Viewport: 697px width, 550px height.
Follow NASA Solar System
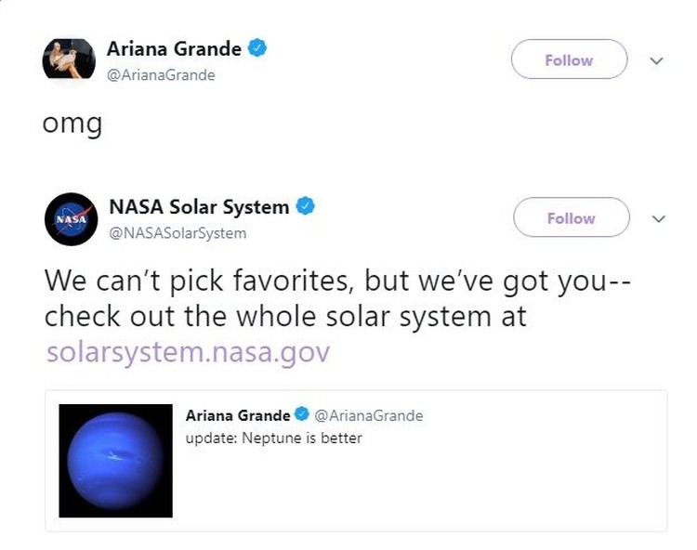pyautogui.click(x=572, y=217)
